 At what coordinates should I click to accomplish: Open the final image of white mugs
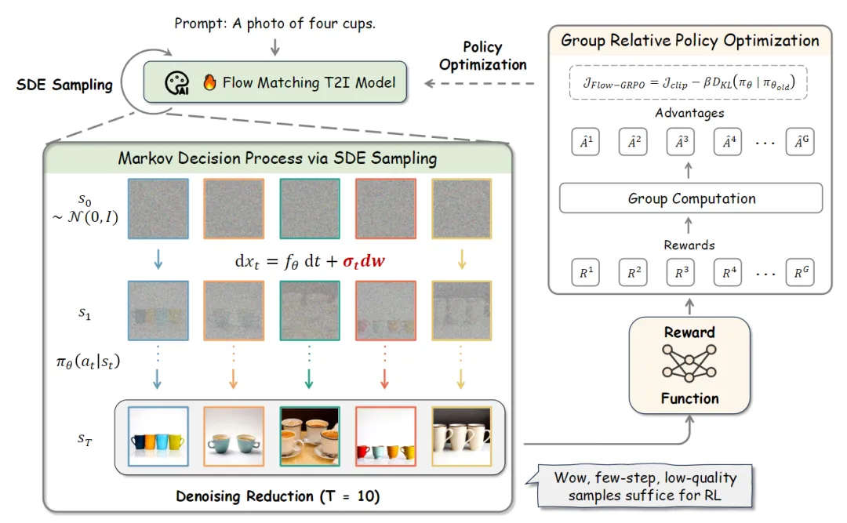point(462,437)
